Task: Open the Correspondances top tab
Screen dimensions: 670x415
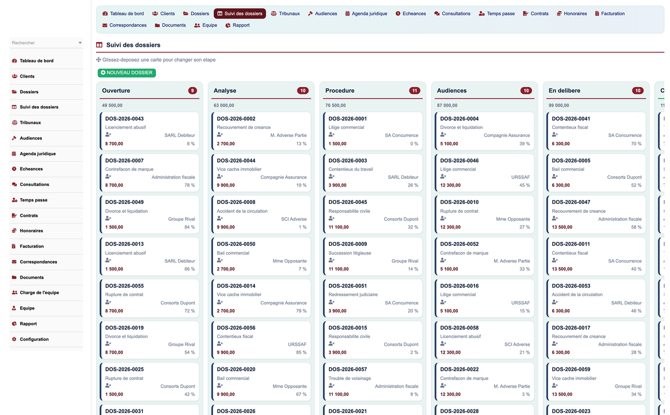Action: click(125, 25)
